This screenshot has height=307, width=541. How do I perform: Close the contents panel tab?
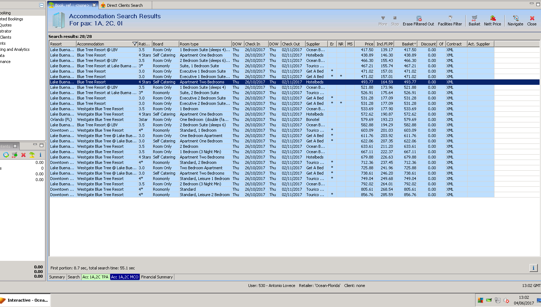pos(15,146)
